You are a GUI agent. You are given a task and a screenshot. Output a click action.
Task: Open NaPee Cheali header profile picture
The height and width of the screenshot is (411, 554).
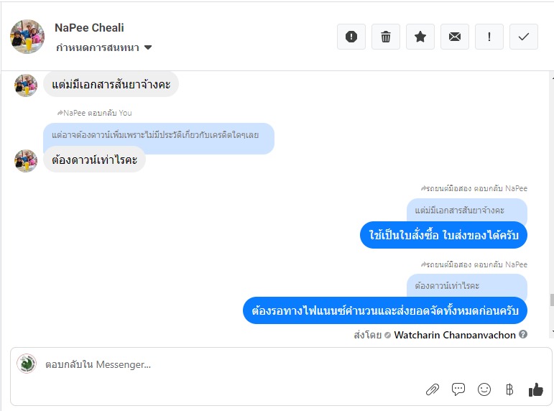27,37
